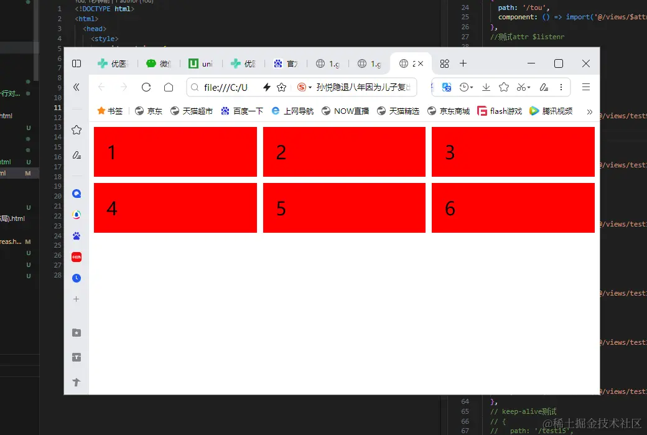This screenshot has width=647, height=435.
Task: Switch to the 官方 Baidu tab
Action: point(286,63)
